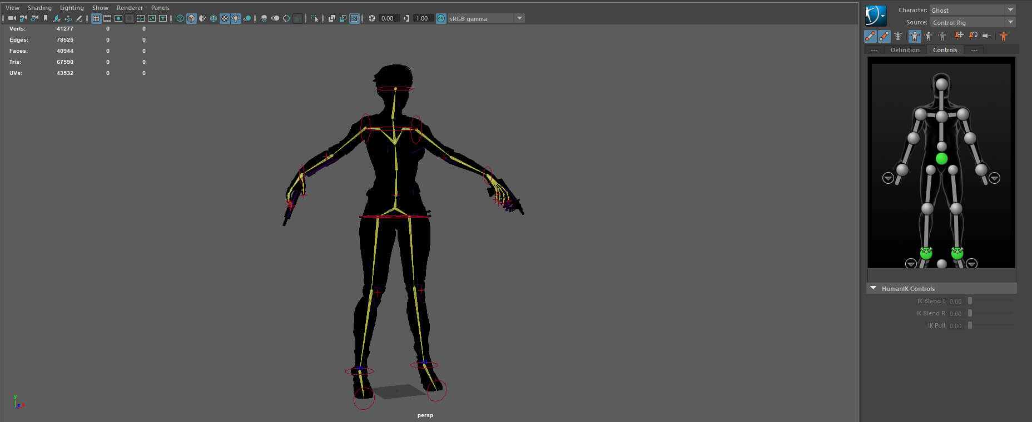1032x422 pixels.
Task: Click the Stance Pose orange figure icon
Action: coord(1004,36)
